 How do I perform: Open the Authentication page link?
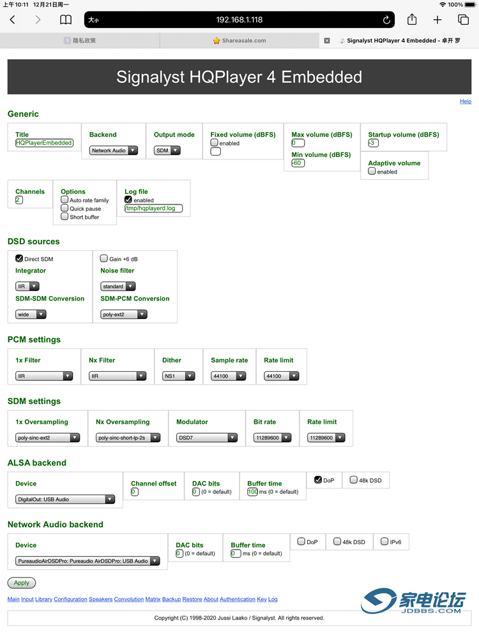point(238,599)
